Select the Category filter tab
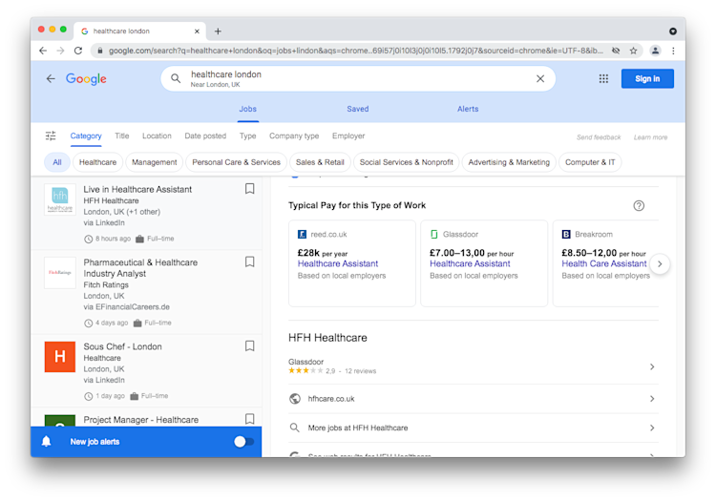Viewport: 716px width, 501px height. (86, 136)
